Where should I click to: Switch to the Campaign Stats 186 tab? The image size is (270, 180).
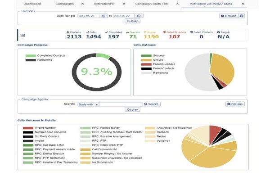pyautogui.click(x=151, y=4)
